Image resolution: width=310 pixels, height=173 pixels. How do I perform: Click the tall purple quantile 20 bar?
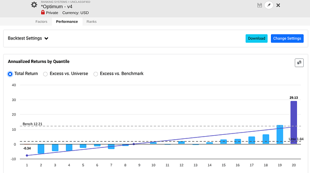pos(294,123)
